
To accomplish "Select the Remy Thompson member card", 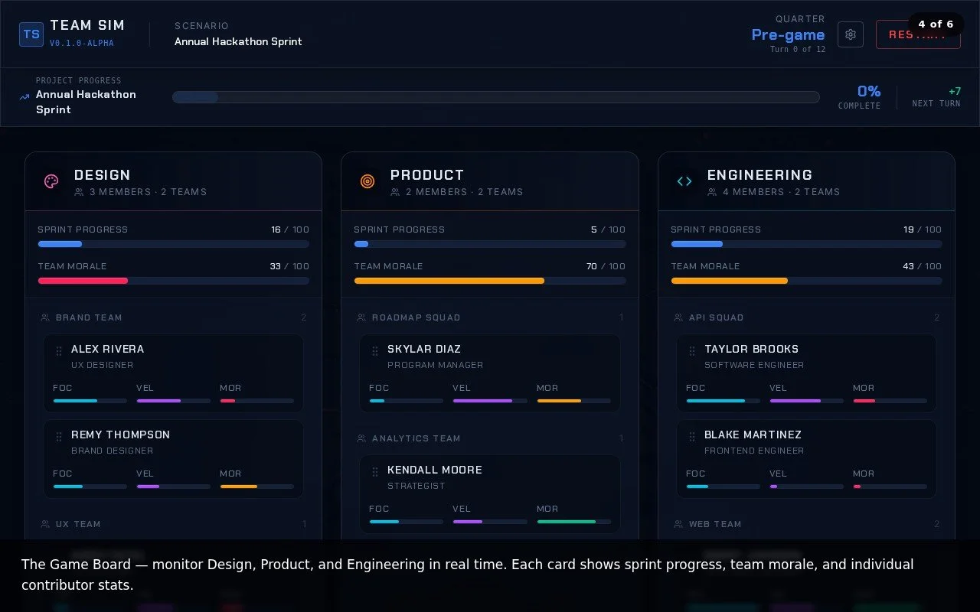I will point(174,459).
